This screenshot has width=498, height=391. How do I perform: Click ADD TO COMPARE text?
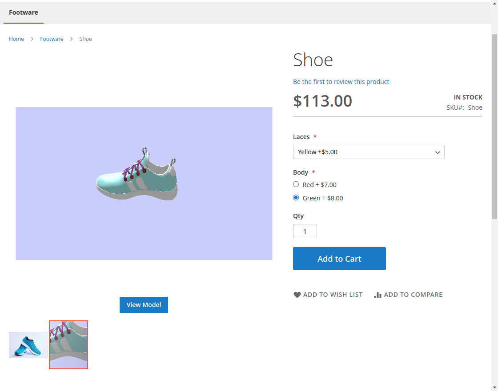[414, 294]
